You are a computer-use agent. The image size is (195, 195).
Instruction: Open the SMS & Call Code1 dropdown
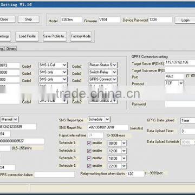[53, 65]
